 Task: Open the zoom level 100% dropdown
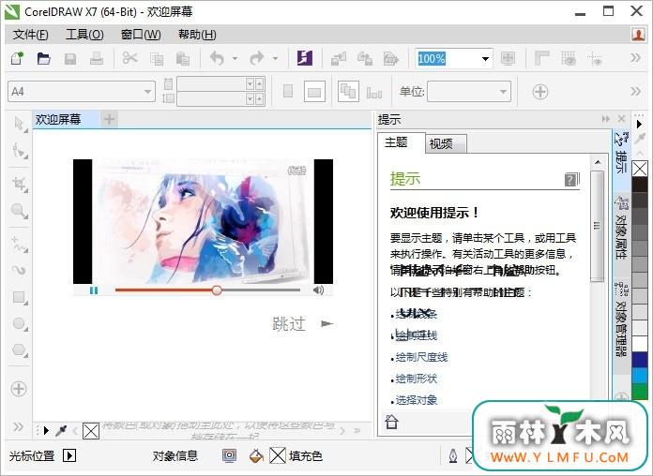pyautogui.click(x=485, y=59)
